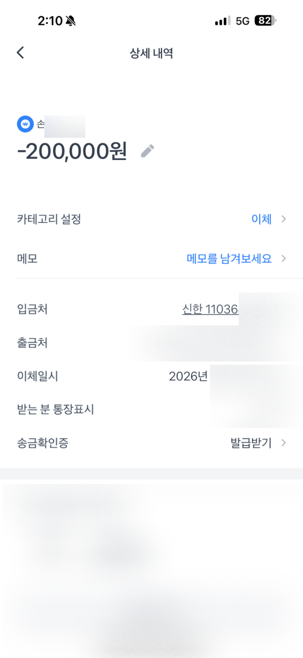Tap the 상세 내역 page title

click(x=151, y=53)
